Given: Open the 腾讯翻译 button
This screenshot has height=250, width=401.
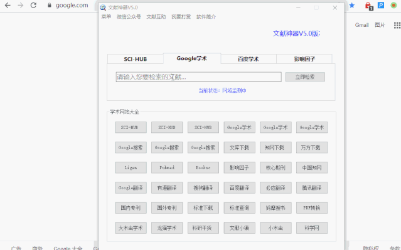Looking at the screenshot, I should [x=312, y=188].
